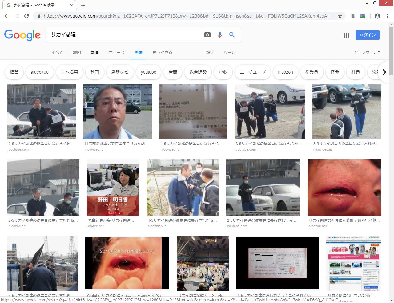This screenshot has height=303, width=394.
Task: Filter by youtube chip
Action: [x=148, y=72]
